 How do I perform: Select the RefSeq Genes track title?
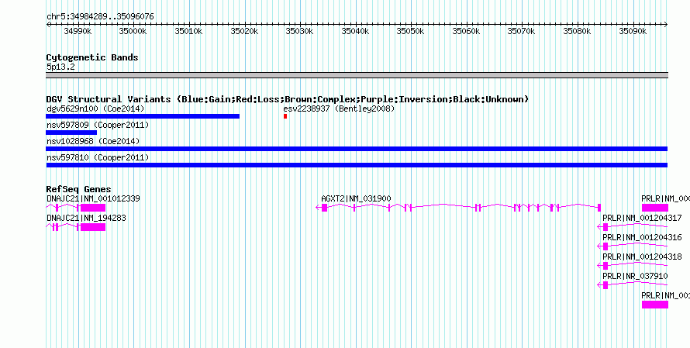click(x=79, y=190)
